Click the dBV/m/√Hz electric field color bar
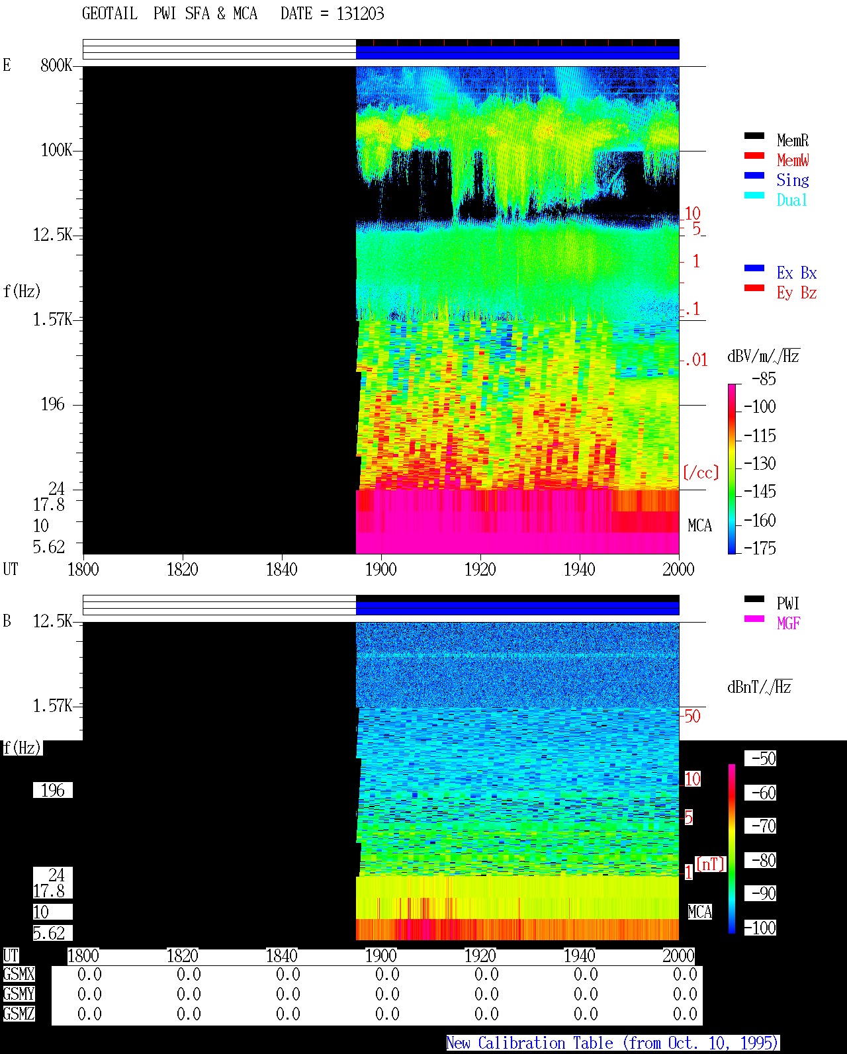This screenshot has height=1054, width=847. [732, 468]
